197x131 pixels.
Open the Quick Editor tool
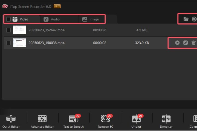(11, 121)
